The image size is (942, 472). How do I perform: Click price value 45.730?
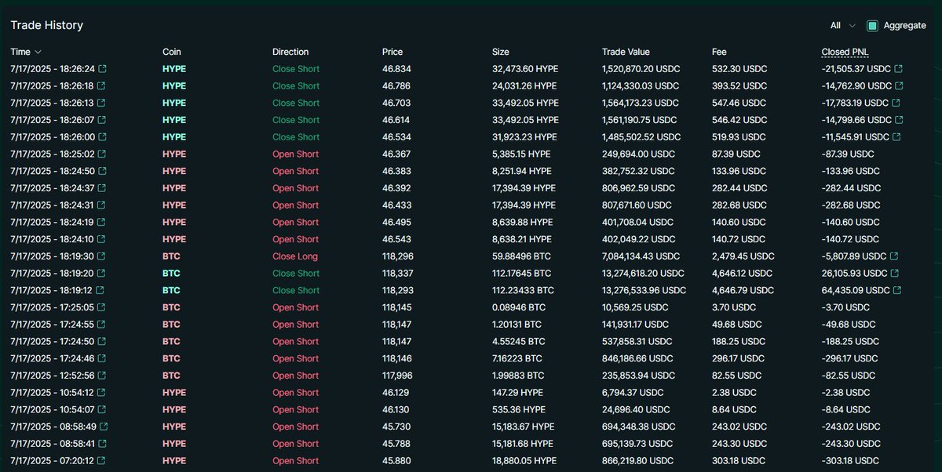pyautogui.click(x=396, y=427)
